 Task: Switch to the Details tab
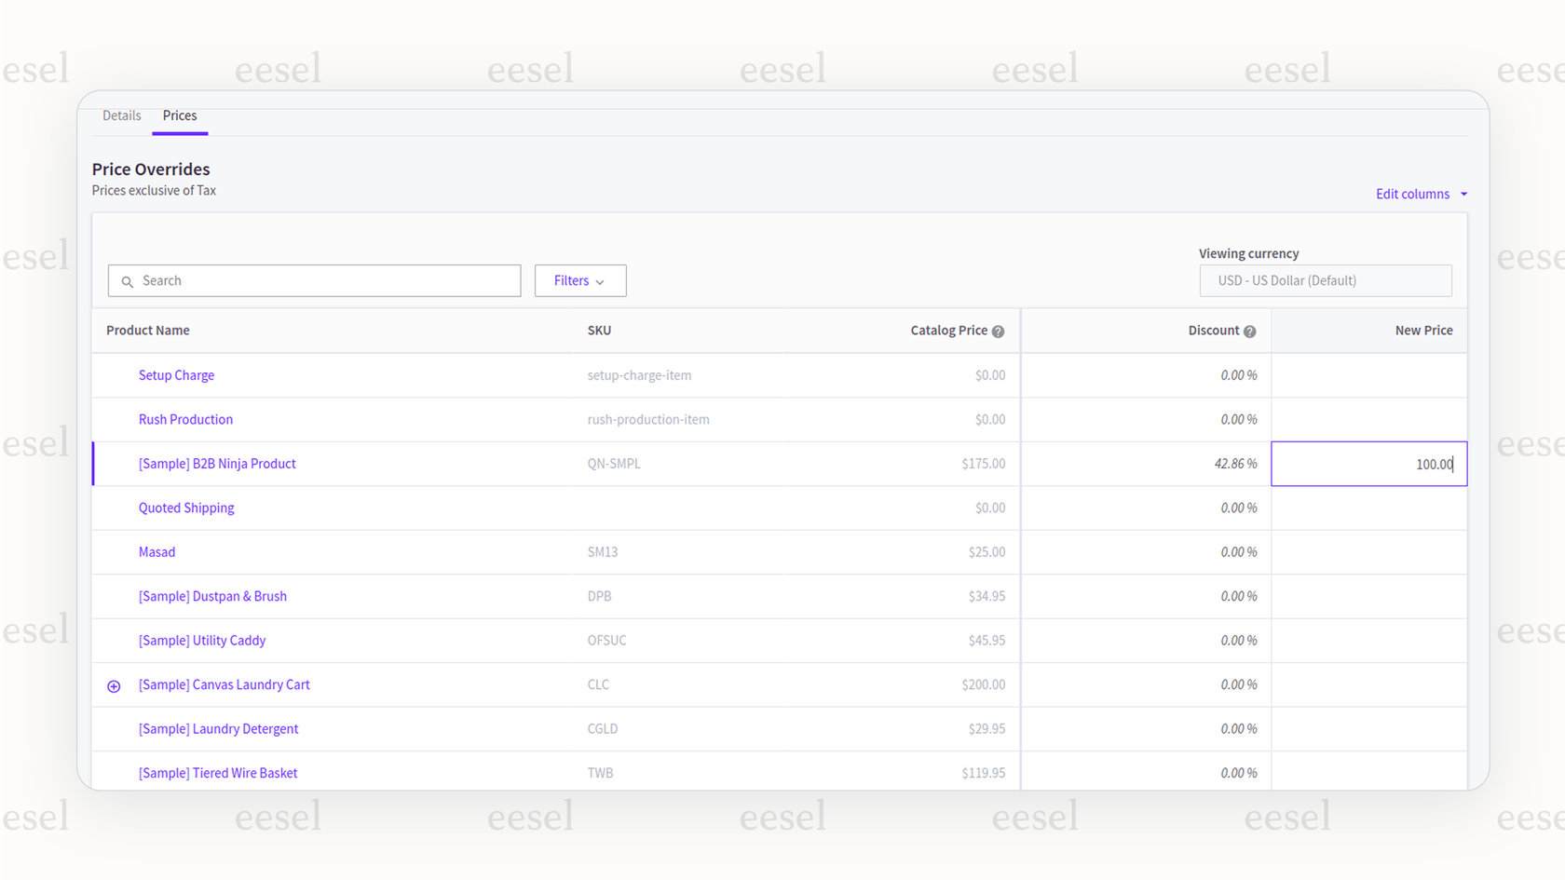click(121, 115)
